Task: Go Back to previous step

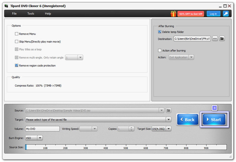Action: pos(187,120)
